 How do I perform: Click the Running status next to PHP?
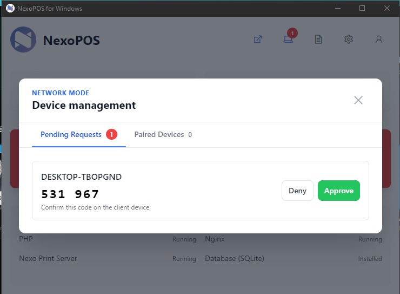(184, 239)
